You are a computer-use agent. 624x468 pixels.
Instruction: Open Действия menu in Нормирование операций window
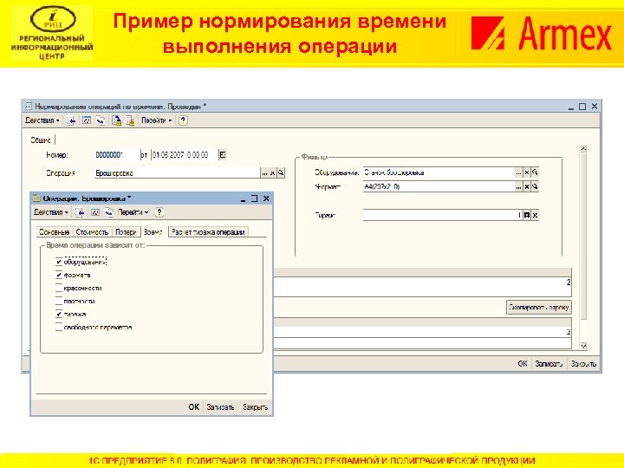click(x=42, y=120)
